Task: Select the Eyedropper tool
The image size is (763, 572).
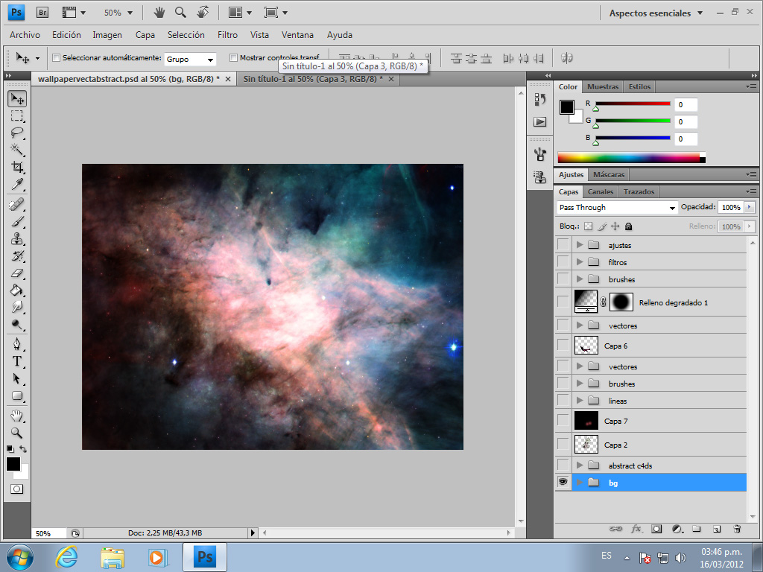Action: pyautogui.click(x=16, y=185)
